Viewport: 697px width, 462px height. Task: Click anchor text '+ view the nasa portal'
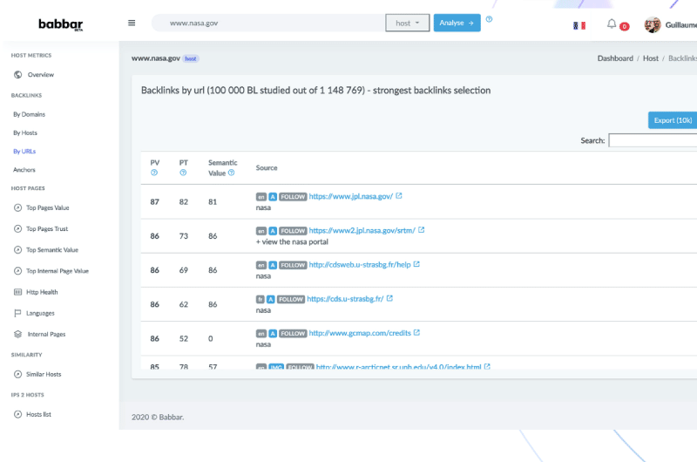pyautogui.click(x=292, y=241)
